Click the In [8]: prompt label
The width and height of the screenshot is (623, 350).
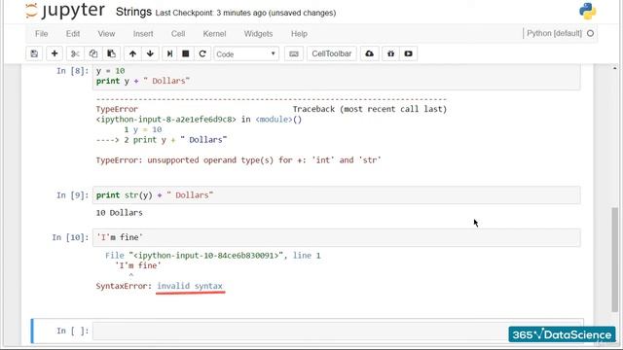pos(72,71)
